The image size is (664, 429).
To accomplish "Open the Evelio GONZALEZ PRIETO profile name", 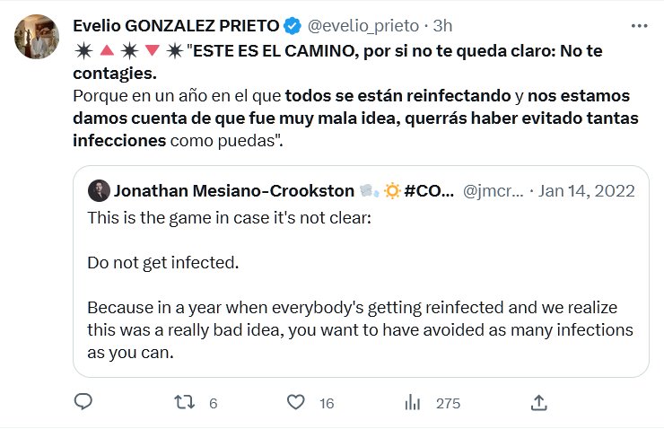I will point(177,26).
